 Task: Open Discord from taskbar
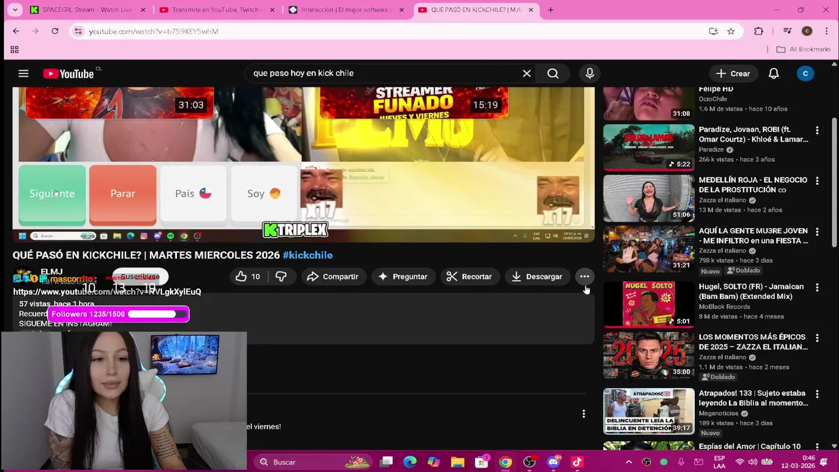(x=553, y=462)
